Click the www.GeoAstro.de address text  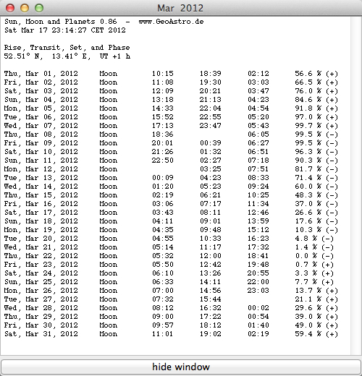[171, 22]
